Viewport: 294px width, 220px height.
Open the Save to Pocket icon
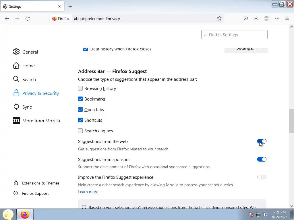coord(246,18)
